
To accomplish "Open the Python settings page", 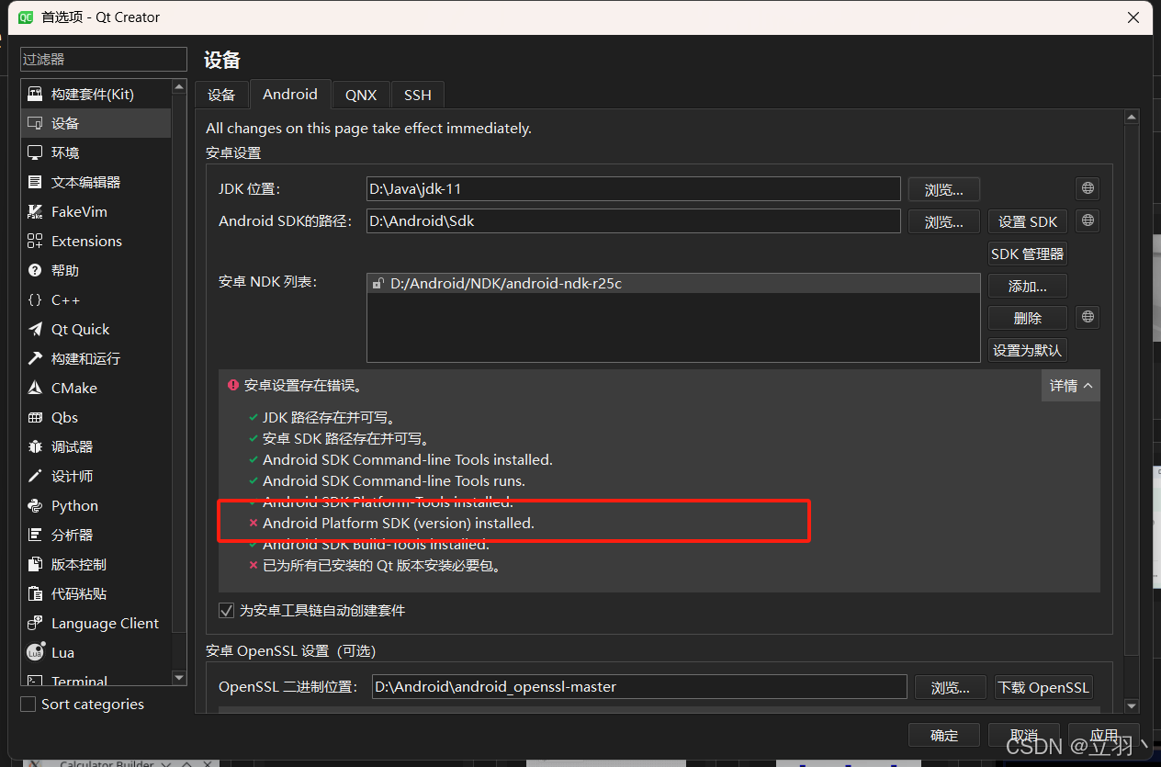I will (x=73, y=505).
